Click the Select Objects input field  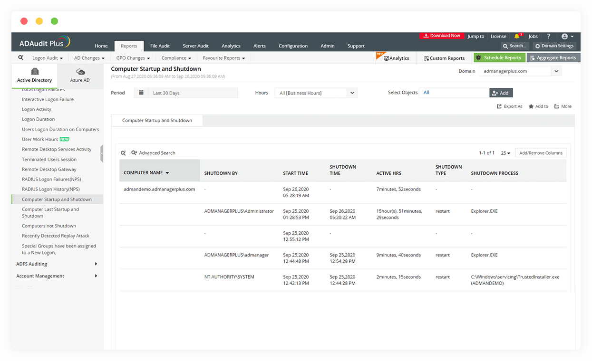coord(454,93)
